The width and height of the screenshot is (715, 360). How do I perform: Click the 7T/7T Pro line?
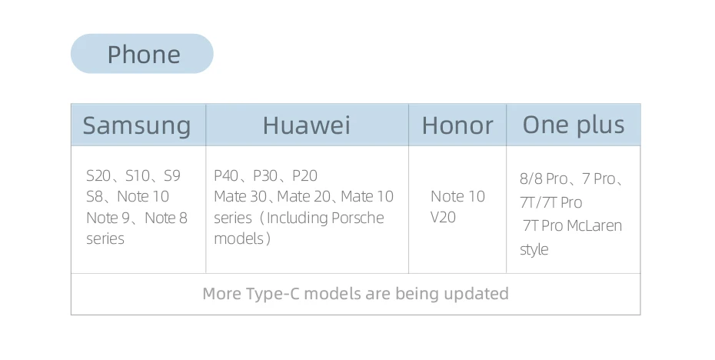click(550, 202)
